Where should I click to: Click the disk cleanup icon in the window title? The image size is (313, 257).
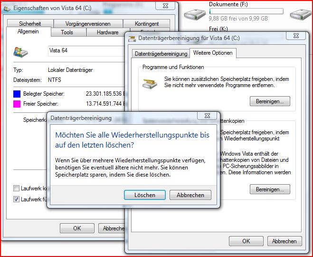point(132,39)
